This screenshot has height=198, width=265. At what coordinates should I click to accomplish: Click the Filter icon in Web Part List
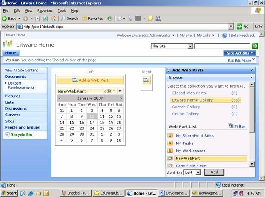[x=231, y=126]
